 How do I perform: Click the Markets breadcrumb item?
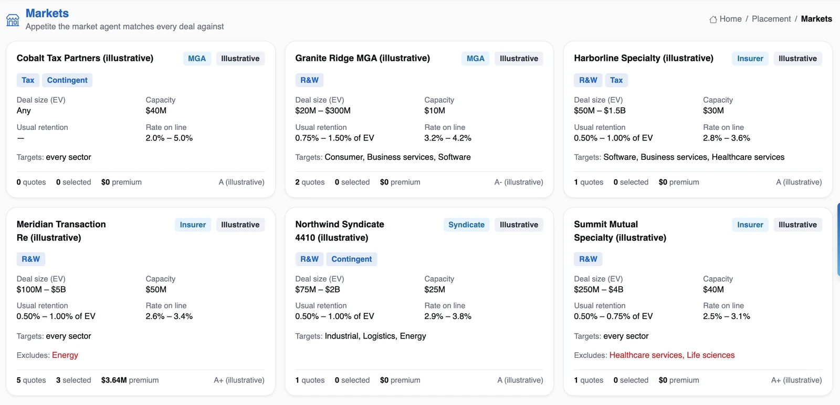point(816,19)
